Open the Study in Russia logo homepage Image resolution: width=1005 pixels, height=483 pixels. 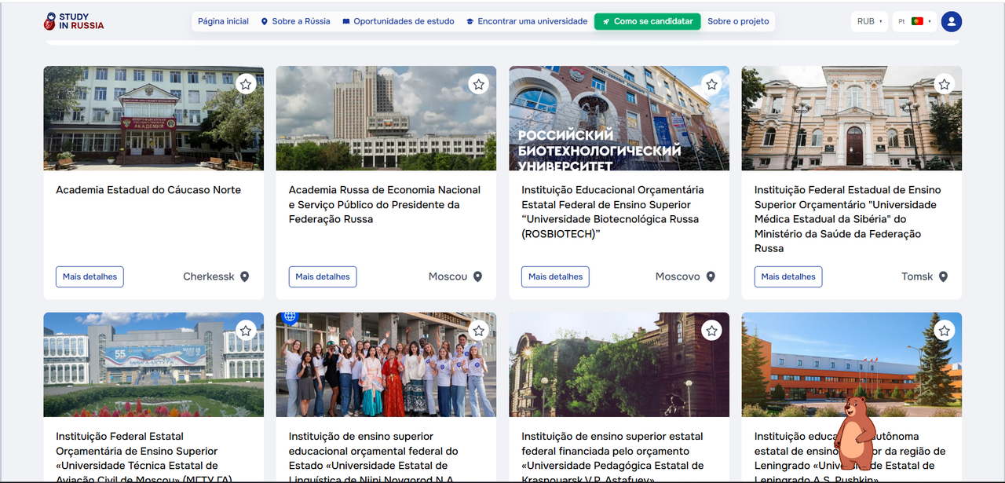click(x=74, y=21)
